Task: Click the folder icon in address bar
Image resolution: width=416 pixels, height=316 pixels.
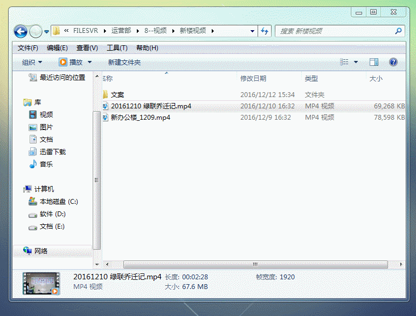Action: coord(56,31)
